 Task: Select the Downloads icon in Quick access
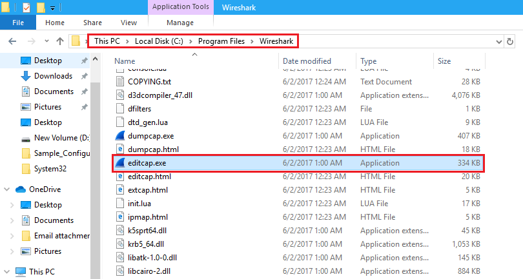[26, 76]
